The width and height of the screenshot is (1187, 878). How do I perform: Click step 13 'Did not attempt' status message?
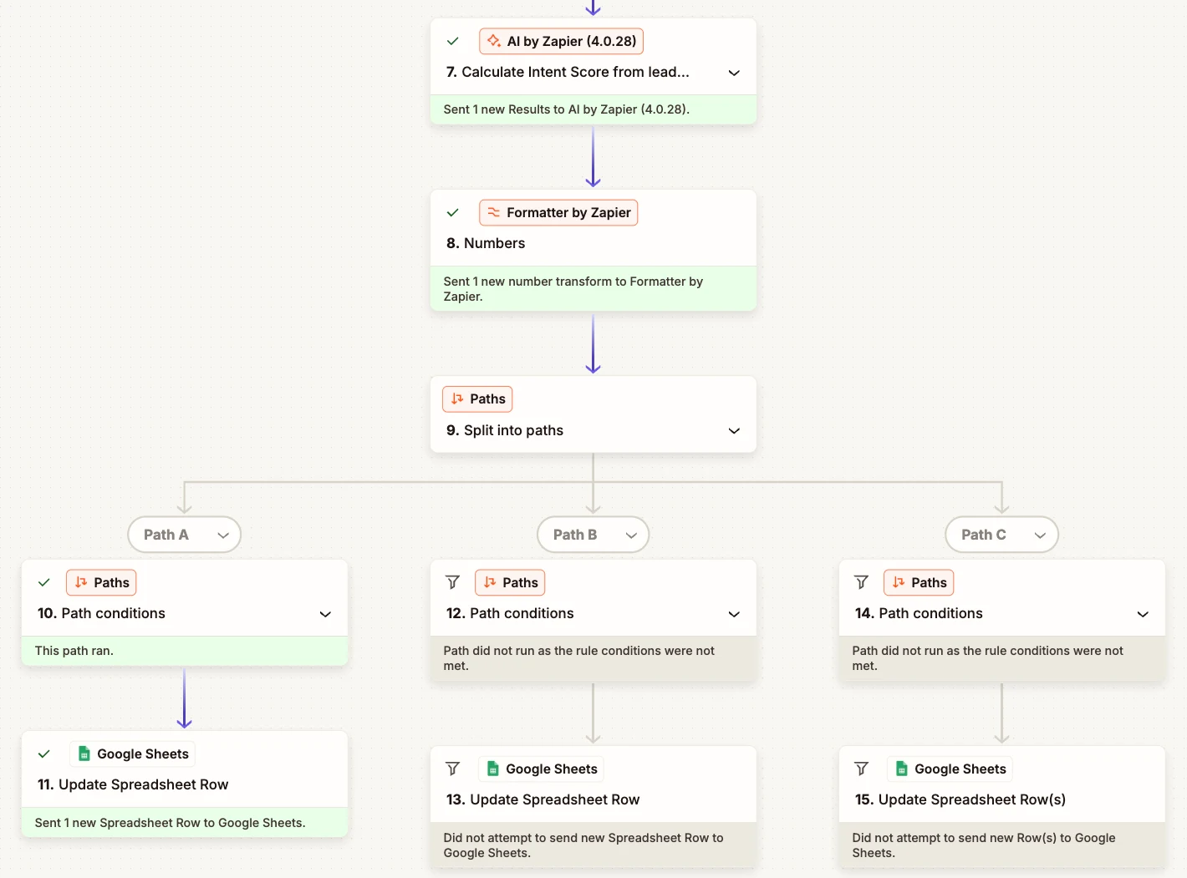tap(593, 845)
